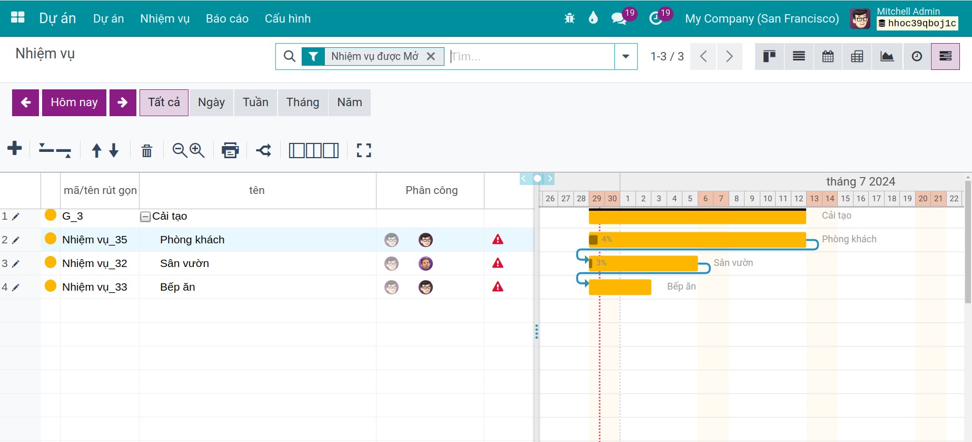This screenshot has width=972, height=442.
Task: Focus the Tìm... search field
Action: tap(531, 56)
